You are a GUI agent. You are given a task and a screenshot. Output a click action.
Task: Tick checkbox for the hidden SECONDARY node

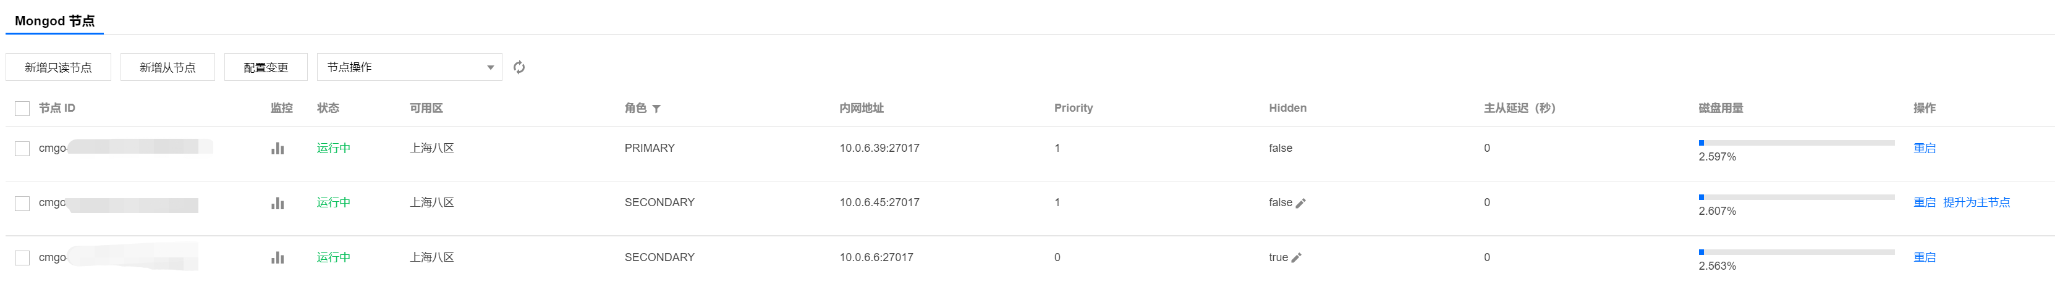click(22, 257)
